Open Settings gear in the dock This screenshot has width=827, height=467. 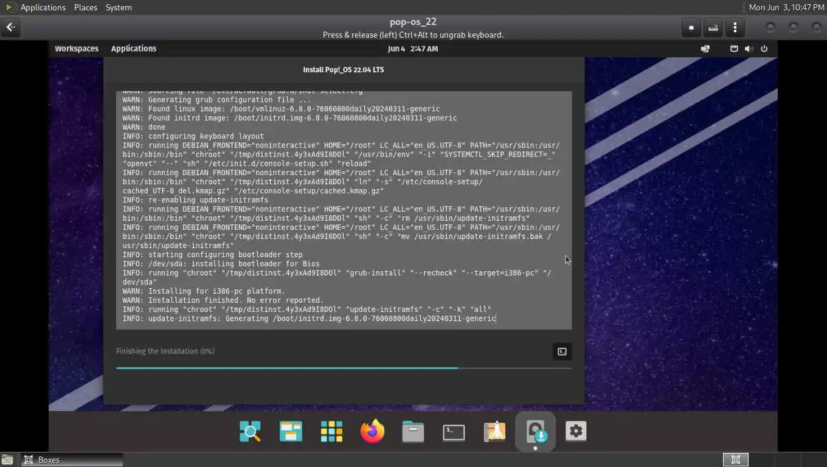pyautogui.click(x=576, y=431)
